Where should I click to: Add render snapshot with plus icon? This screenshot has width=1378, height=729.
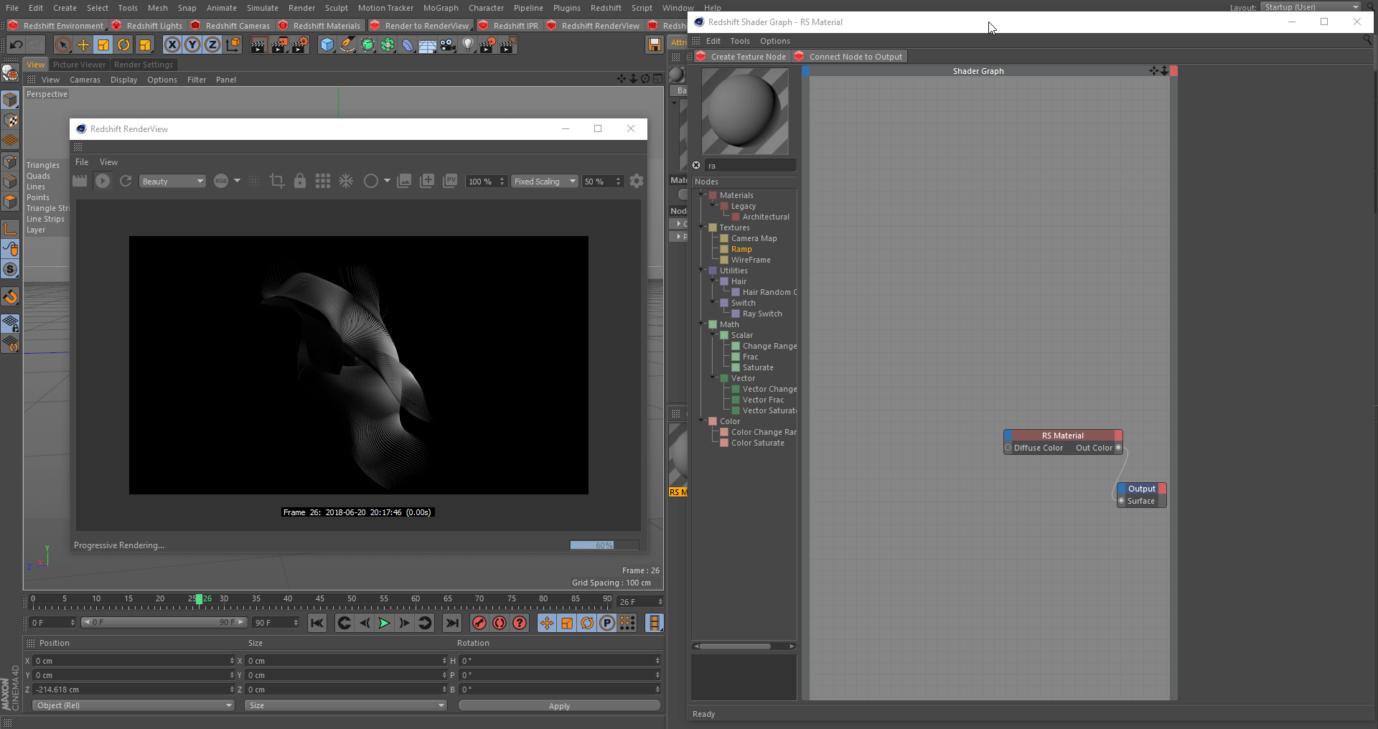click(x=427, y=182)
